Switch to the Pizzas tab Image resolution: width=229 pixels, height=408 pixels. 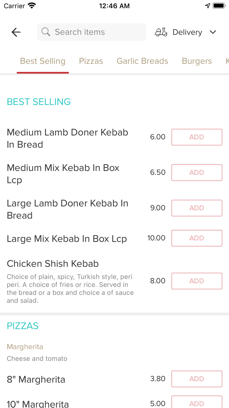[91, 61]
